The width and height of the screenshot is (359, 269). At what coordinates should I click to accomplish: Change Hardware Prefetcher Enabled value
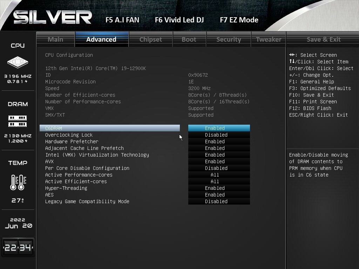coord(219,142)
